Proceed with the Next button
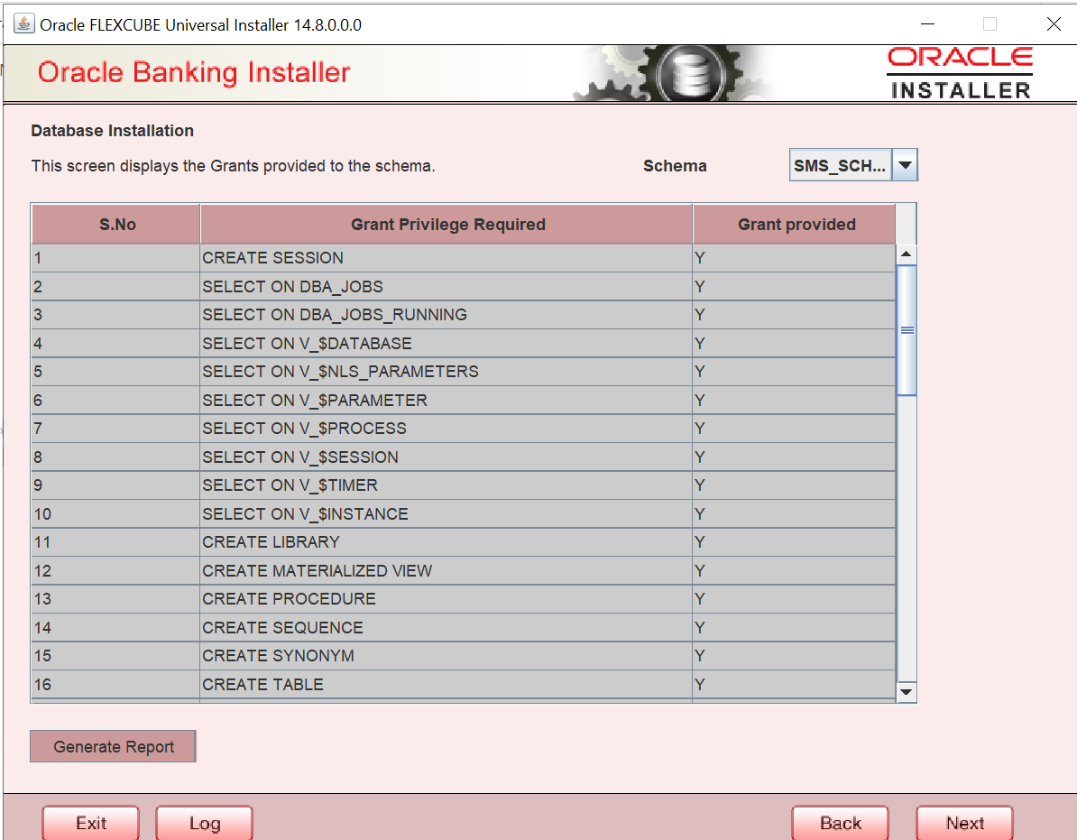This screenshot has width=1077, height=840. (x=964, y=823)
